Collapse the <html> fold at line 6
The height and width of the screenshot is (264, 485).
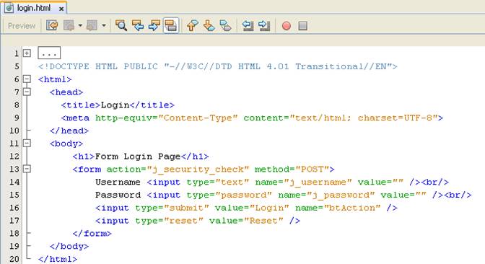pyautogui.click(x=27, y=79)
